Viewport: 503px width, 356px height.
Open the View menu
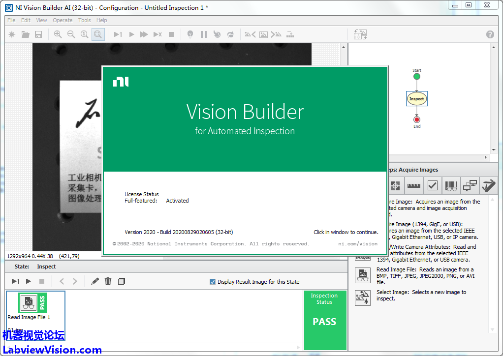coord(41,20)
